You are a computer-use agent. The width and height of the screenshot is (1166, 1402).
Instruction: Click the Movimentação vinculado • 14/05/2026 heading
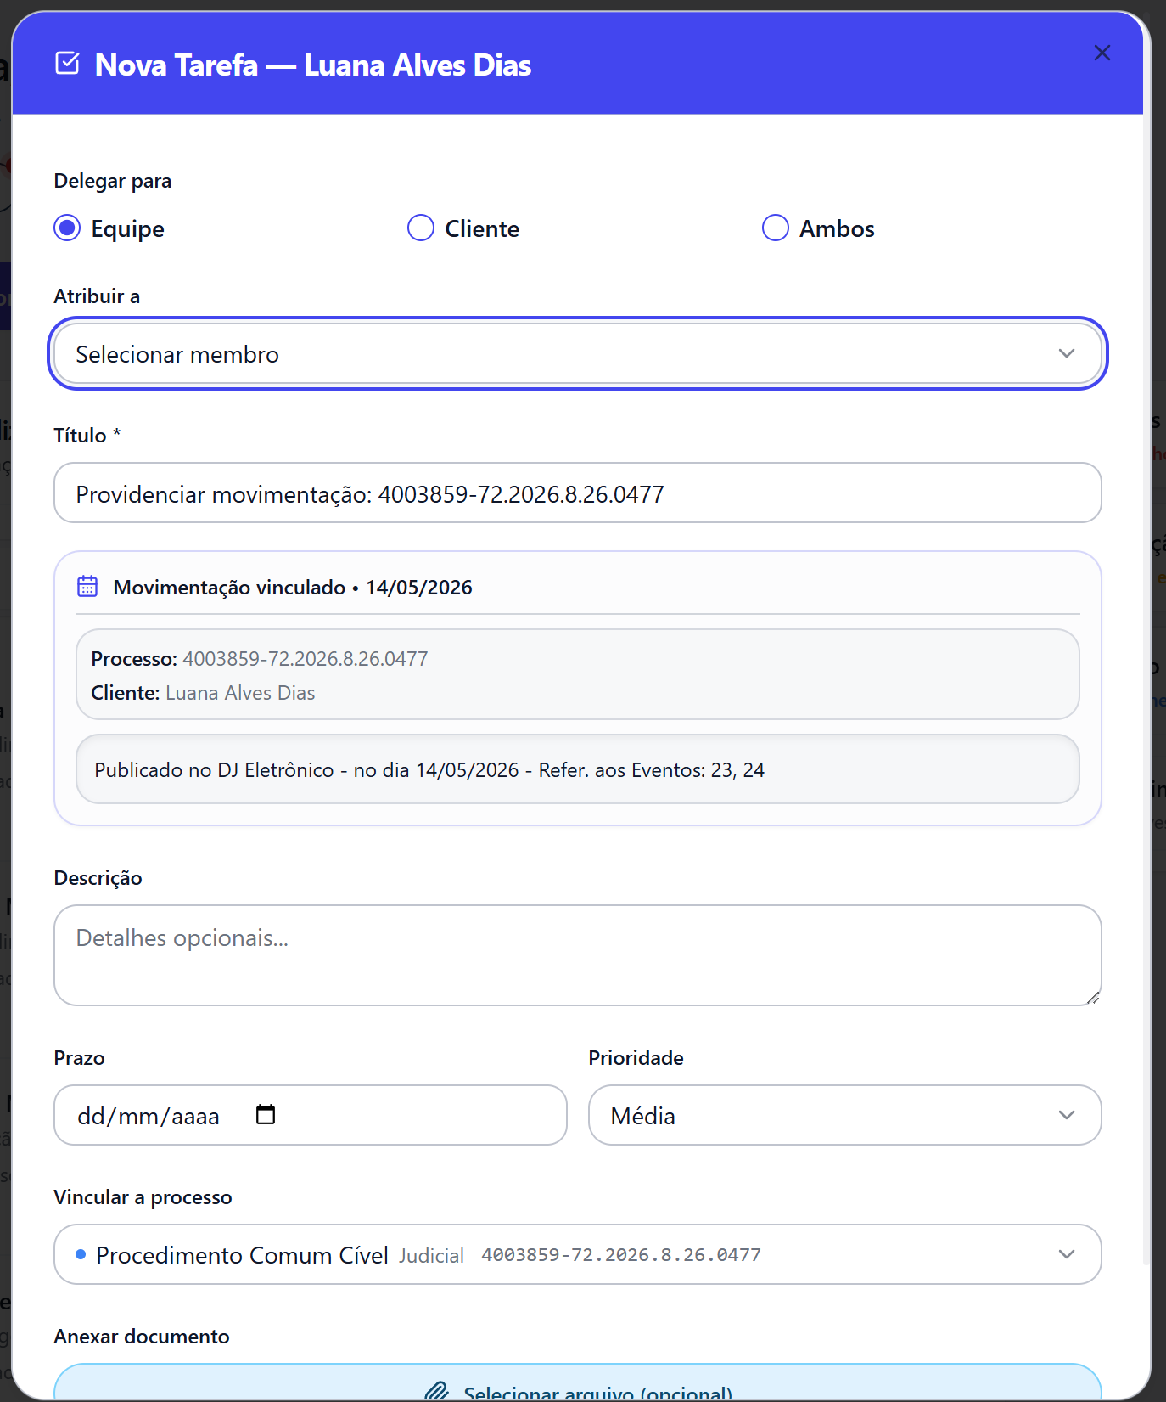point(293,588)
